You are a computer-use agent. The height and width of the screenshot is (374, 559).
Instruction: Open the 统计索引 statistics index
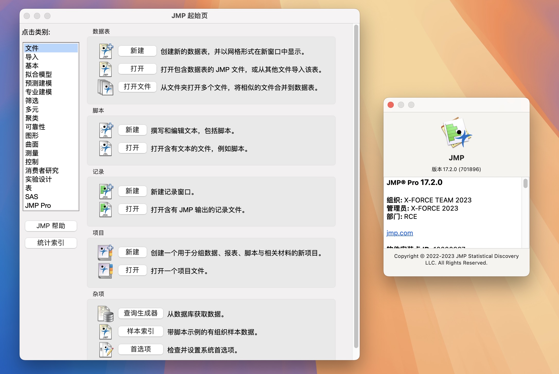click(x=51, y=243)
